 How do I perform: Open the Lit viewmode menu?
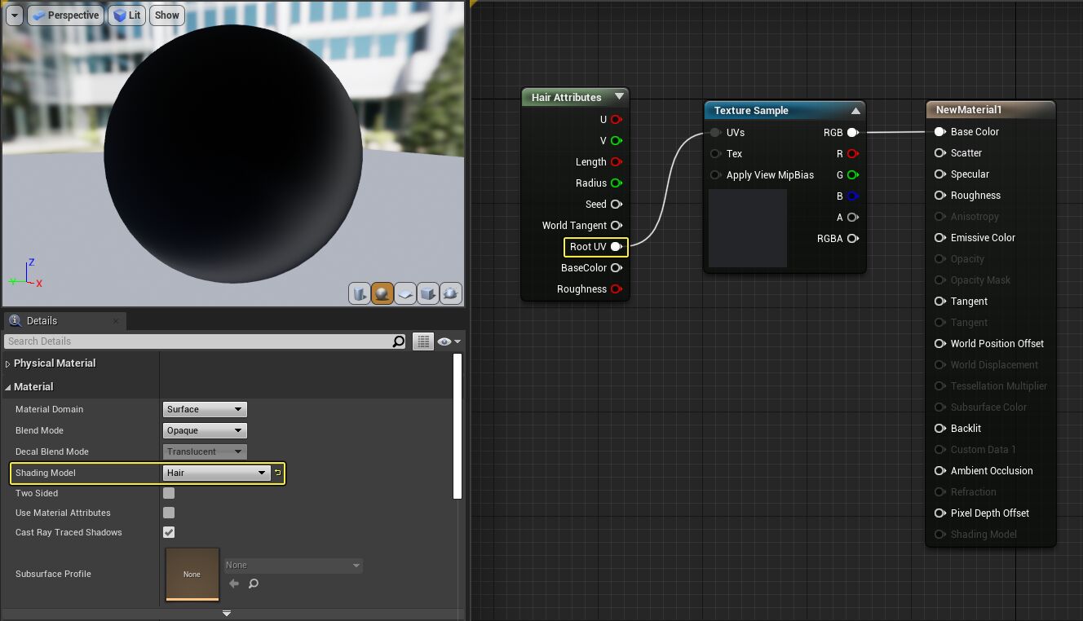(x=126, y=15)
